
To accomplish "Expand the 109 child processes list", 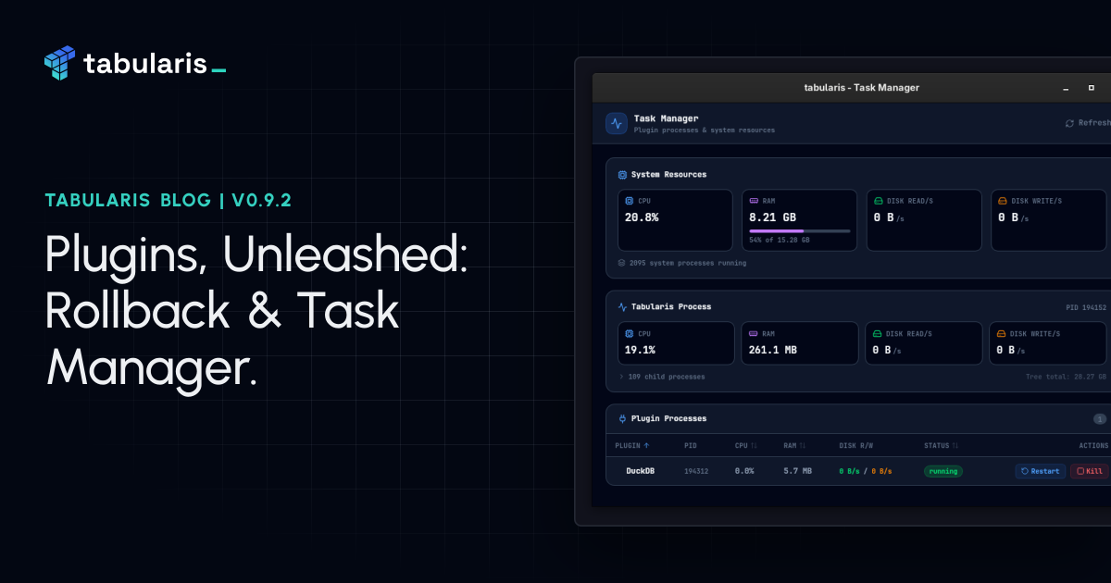I will point(662,377).
